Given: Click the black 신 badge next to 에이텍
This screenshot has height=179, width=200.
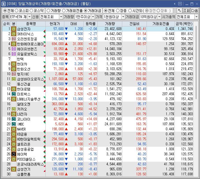Looking at the screenshot, I should (x=14, y=154).
